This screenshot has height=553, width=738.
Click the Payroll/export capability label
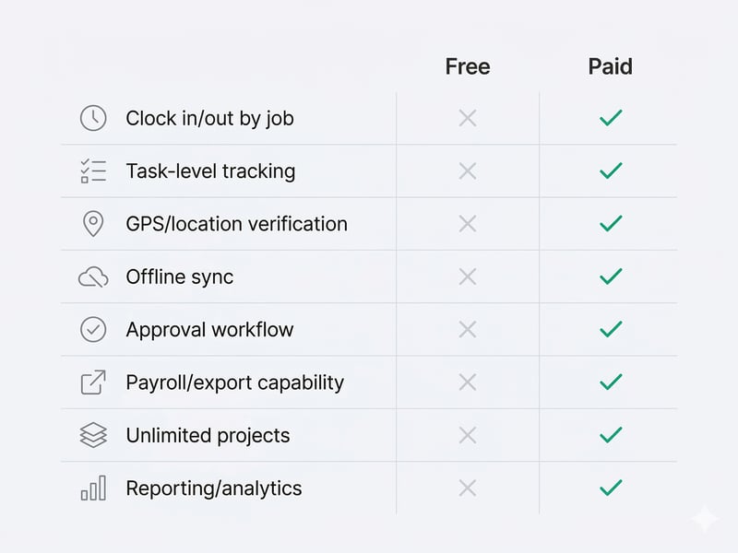234,382
